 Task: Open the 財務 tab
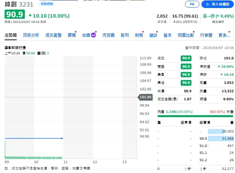pyautogui.click(x=139, y=35)
